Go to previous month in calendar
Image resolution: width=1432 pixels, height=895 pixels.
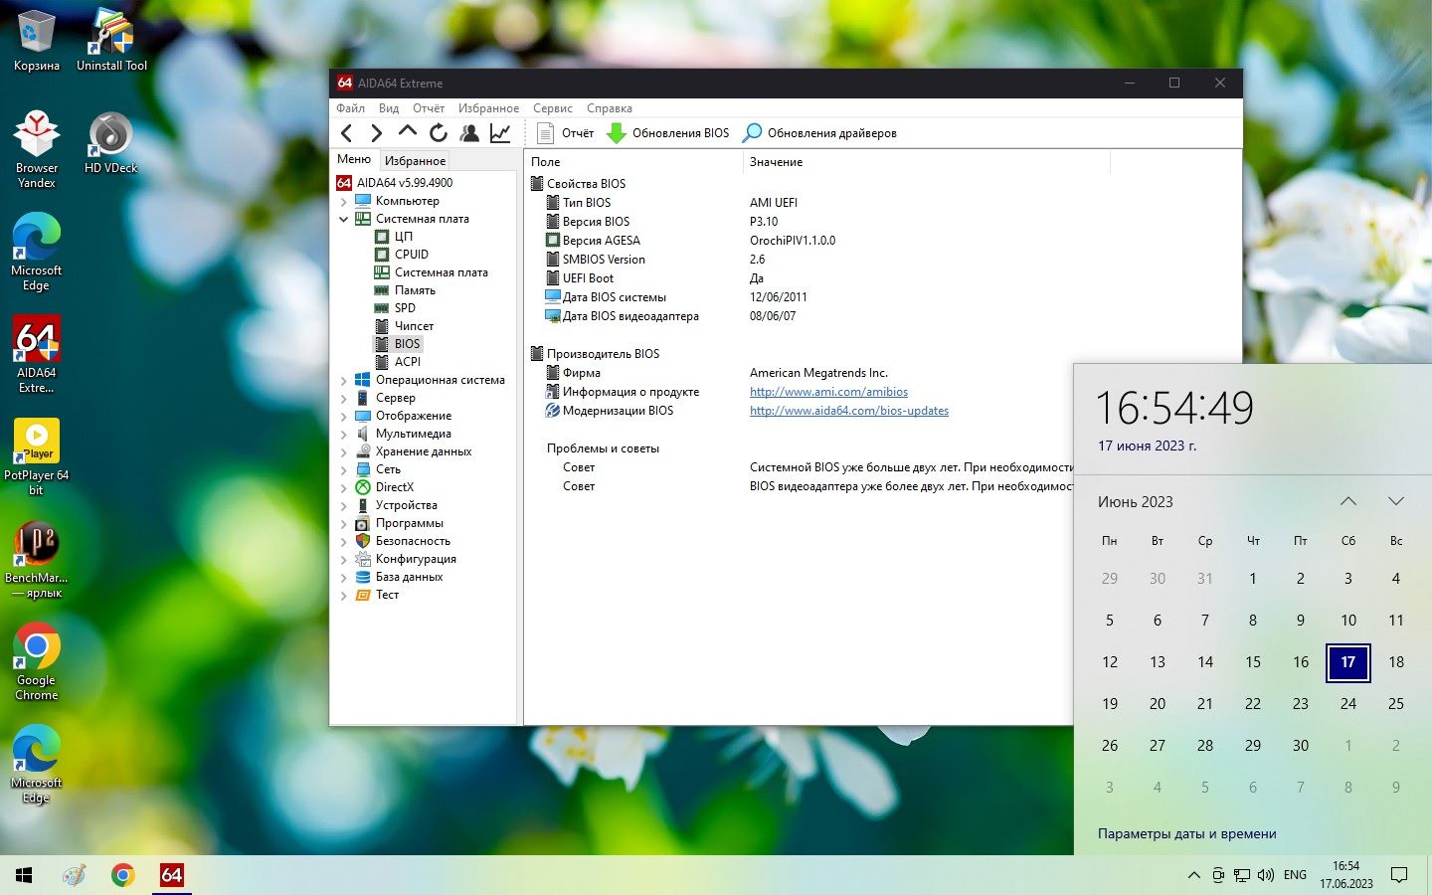click(x=1348, y=501)
